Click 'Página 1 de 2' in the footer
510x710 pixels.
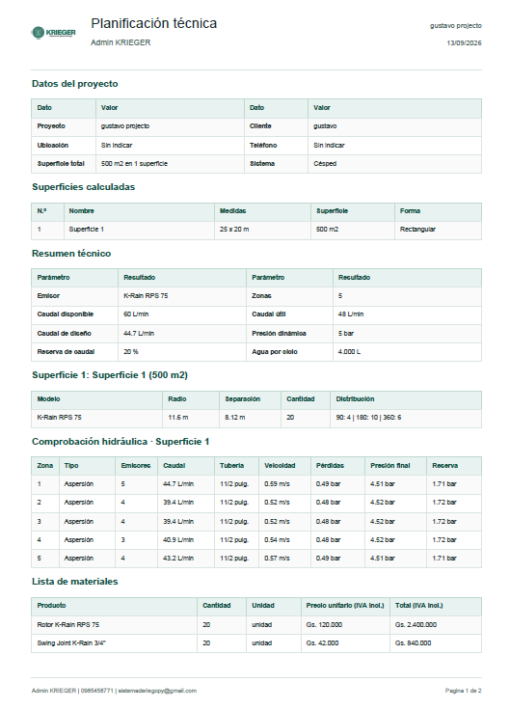pyautogui.click(x=464, y=691)
